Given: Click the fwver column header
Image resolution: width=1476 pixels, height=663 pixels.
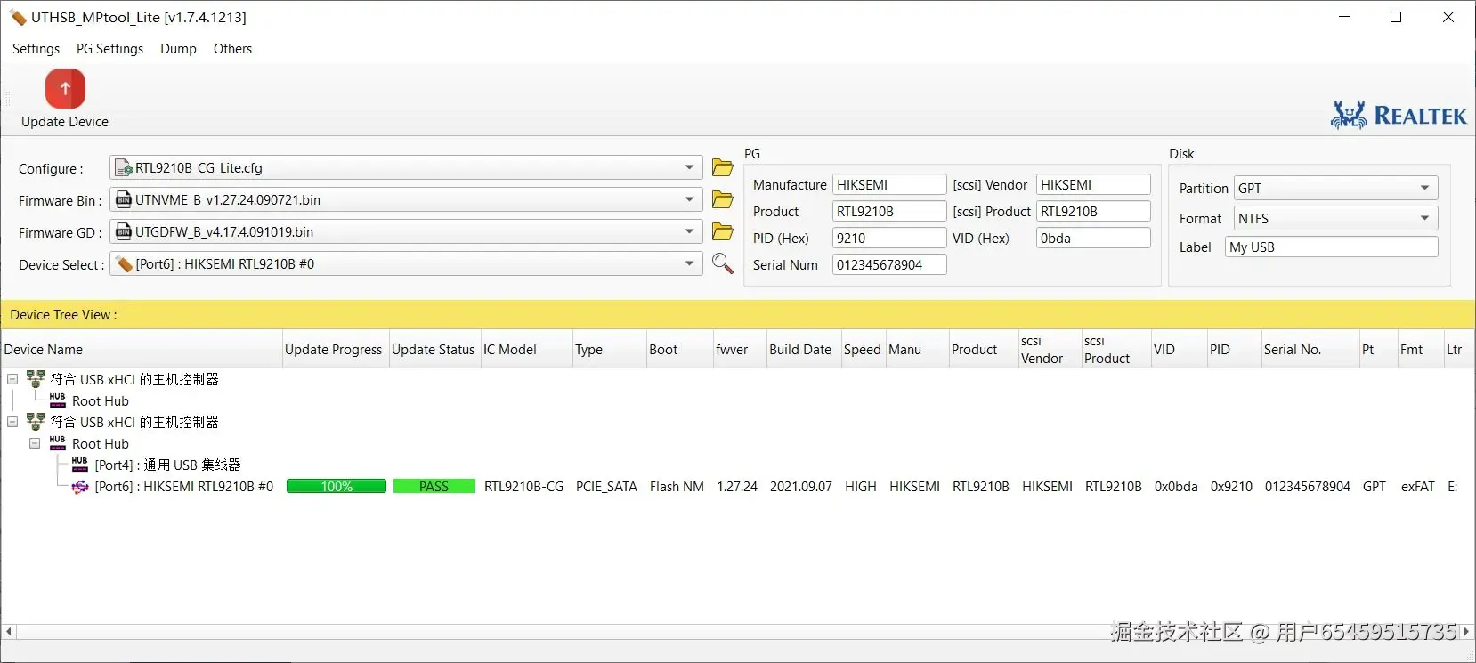Looking at the screenshot, I should (740, 350).
